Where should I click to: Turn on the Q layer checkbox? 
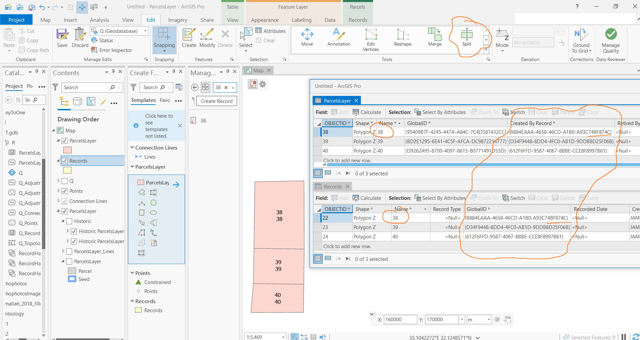64,181
